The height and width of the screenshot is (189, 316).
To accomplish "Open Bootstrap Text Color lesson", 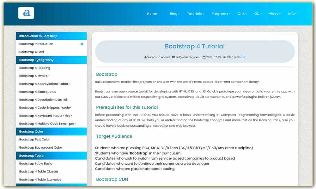I will (52, 140).
